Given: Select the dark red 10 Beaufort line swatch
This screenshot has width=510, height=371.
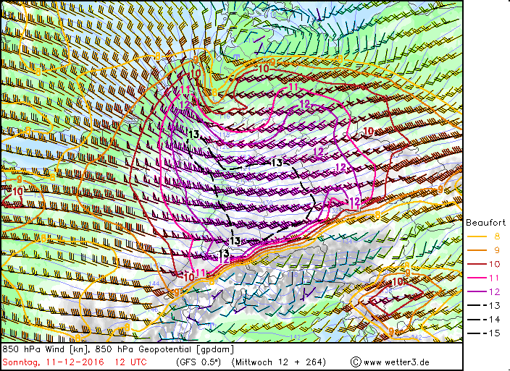Looking at the screenshot, I should point(477,264).
